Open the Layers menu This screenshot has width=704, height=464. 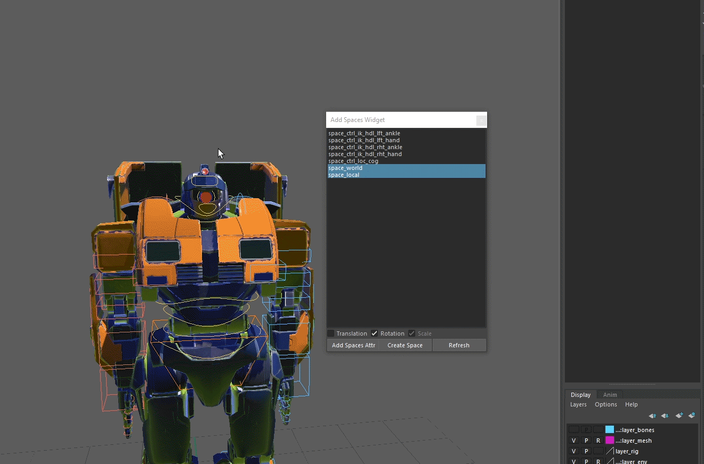point(578,404)
